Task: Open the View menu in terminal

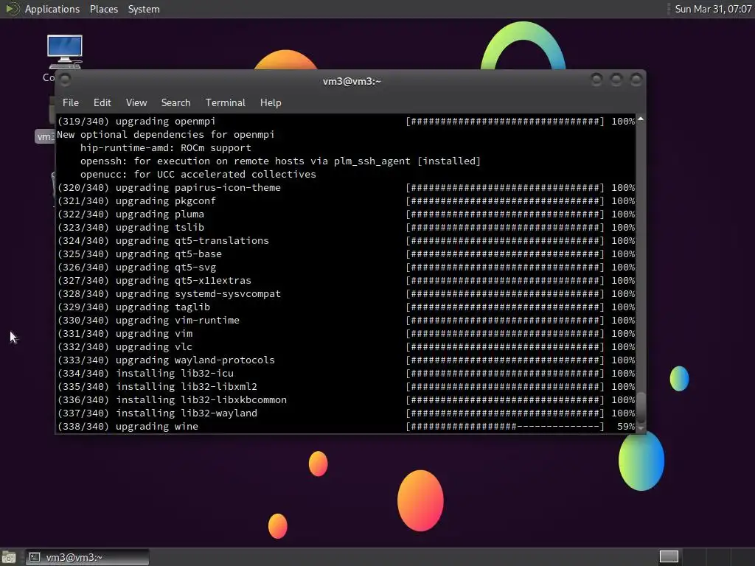Action: (136, 102)
